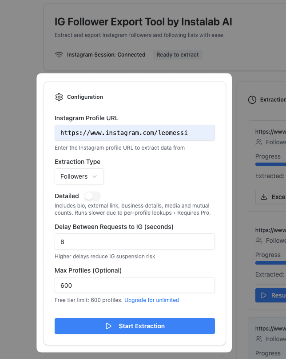Click the Configuration heading text
This screenshot has width=286, height=359.
(x=85, y=97)
